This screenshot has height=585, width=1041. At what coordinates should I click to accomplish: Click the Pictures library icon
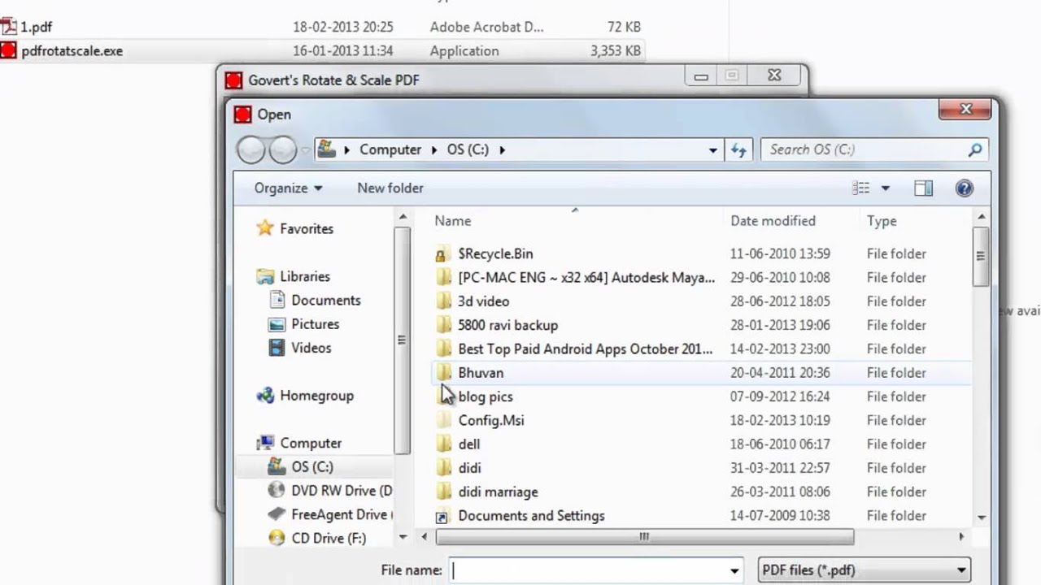tap(277, 324)
